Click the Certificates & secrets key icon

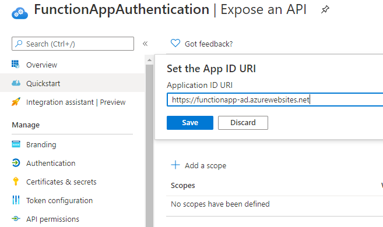[x=16, y=182]
